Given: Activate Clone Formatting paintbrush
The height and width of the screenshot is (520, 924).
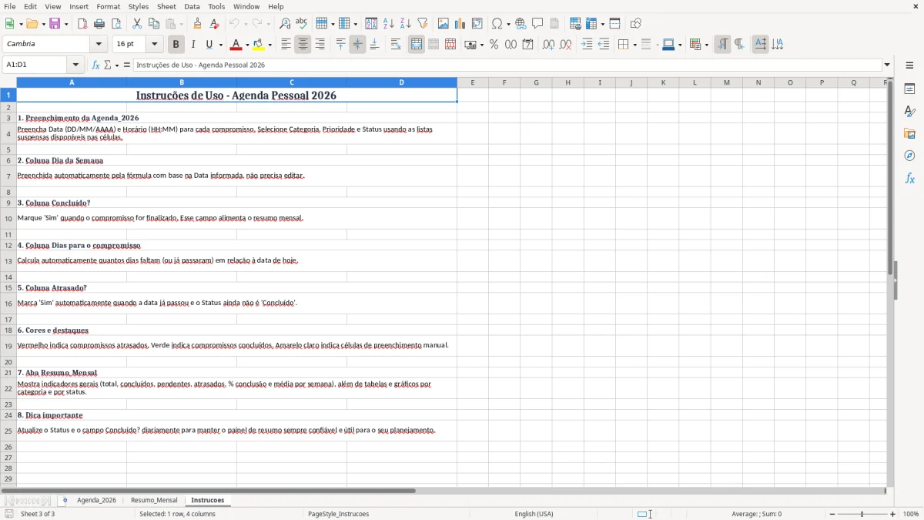Looking at the screenshot, I should 198,24.
